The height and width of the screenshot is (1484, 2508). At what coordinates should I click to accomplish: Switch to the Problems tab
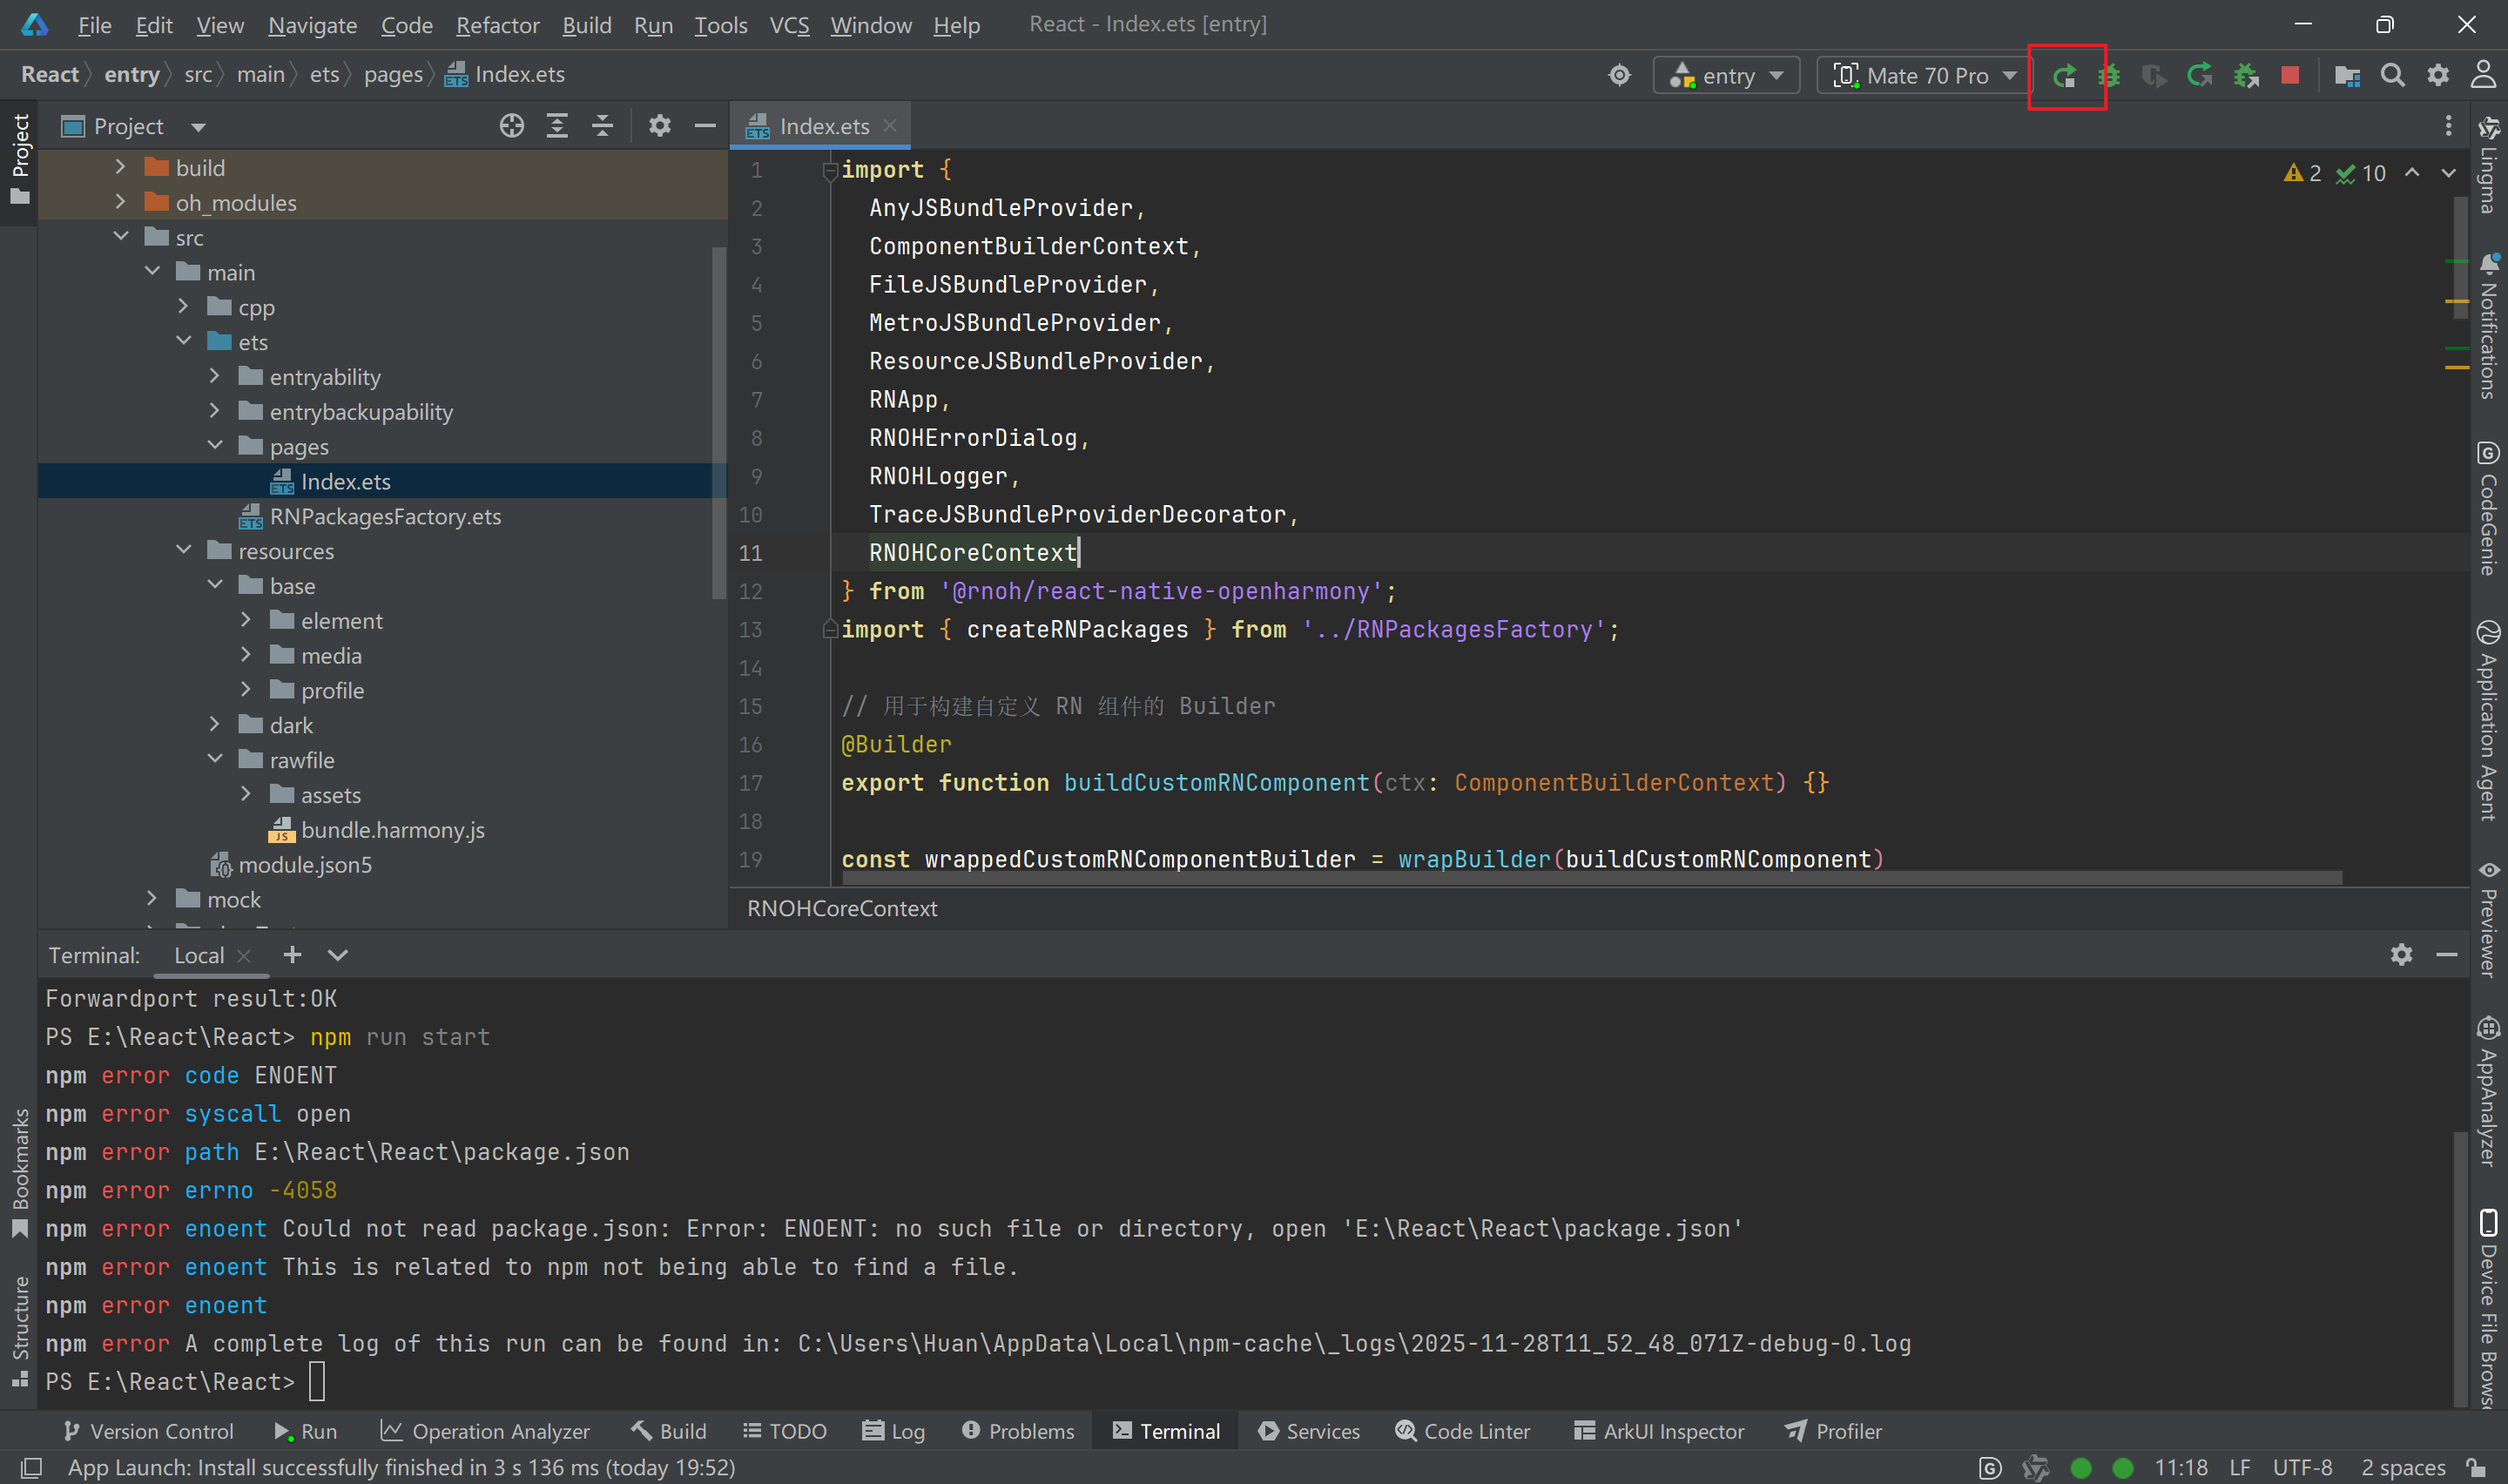point(1018,1431)
